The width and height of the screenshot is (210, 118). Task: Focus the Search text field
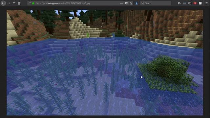coord(156,3)
